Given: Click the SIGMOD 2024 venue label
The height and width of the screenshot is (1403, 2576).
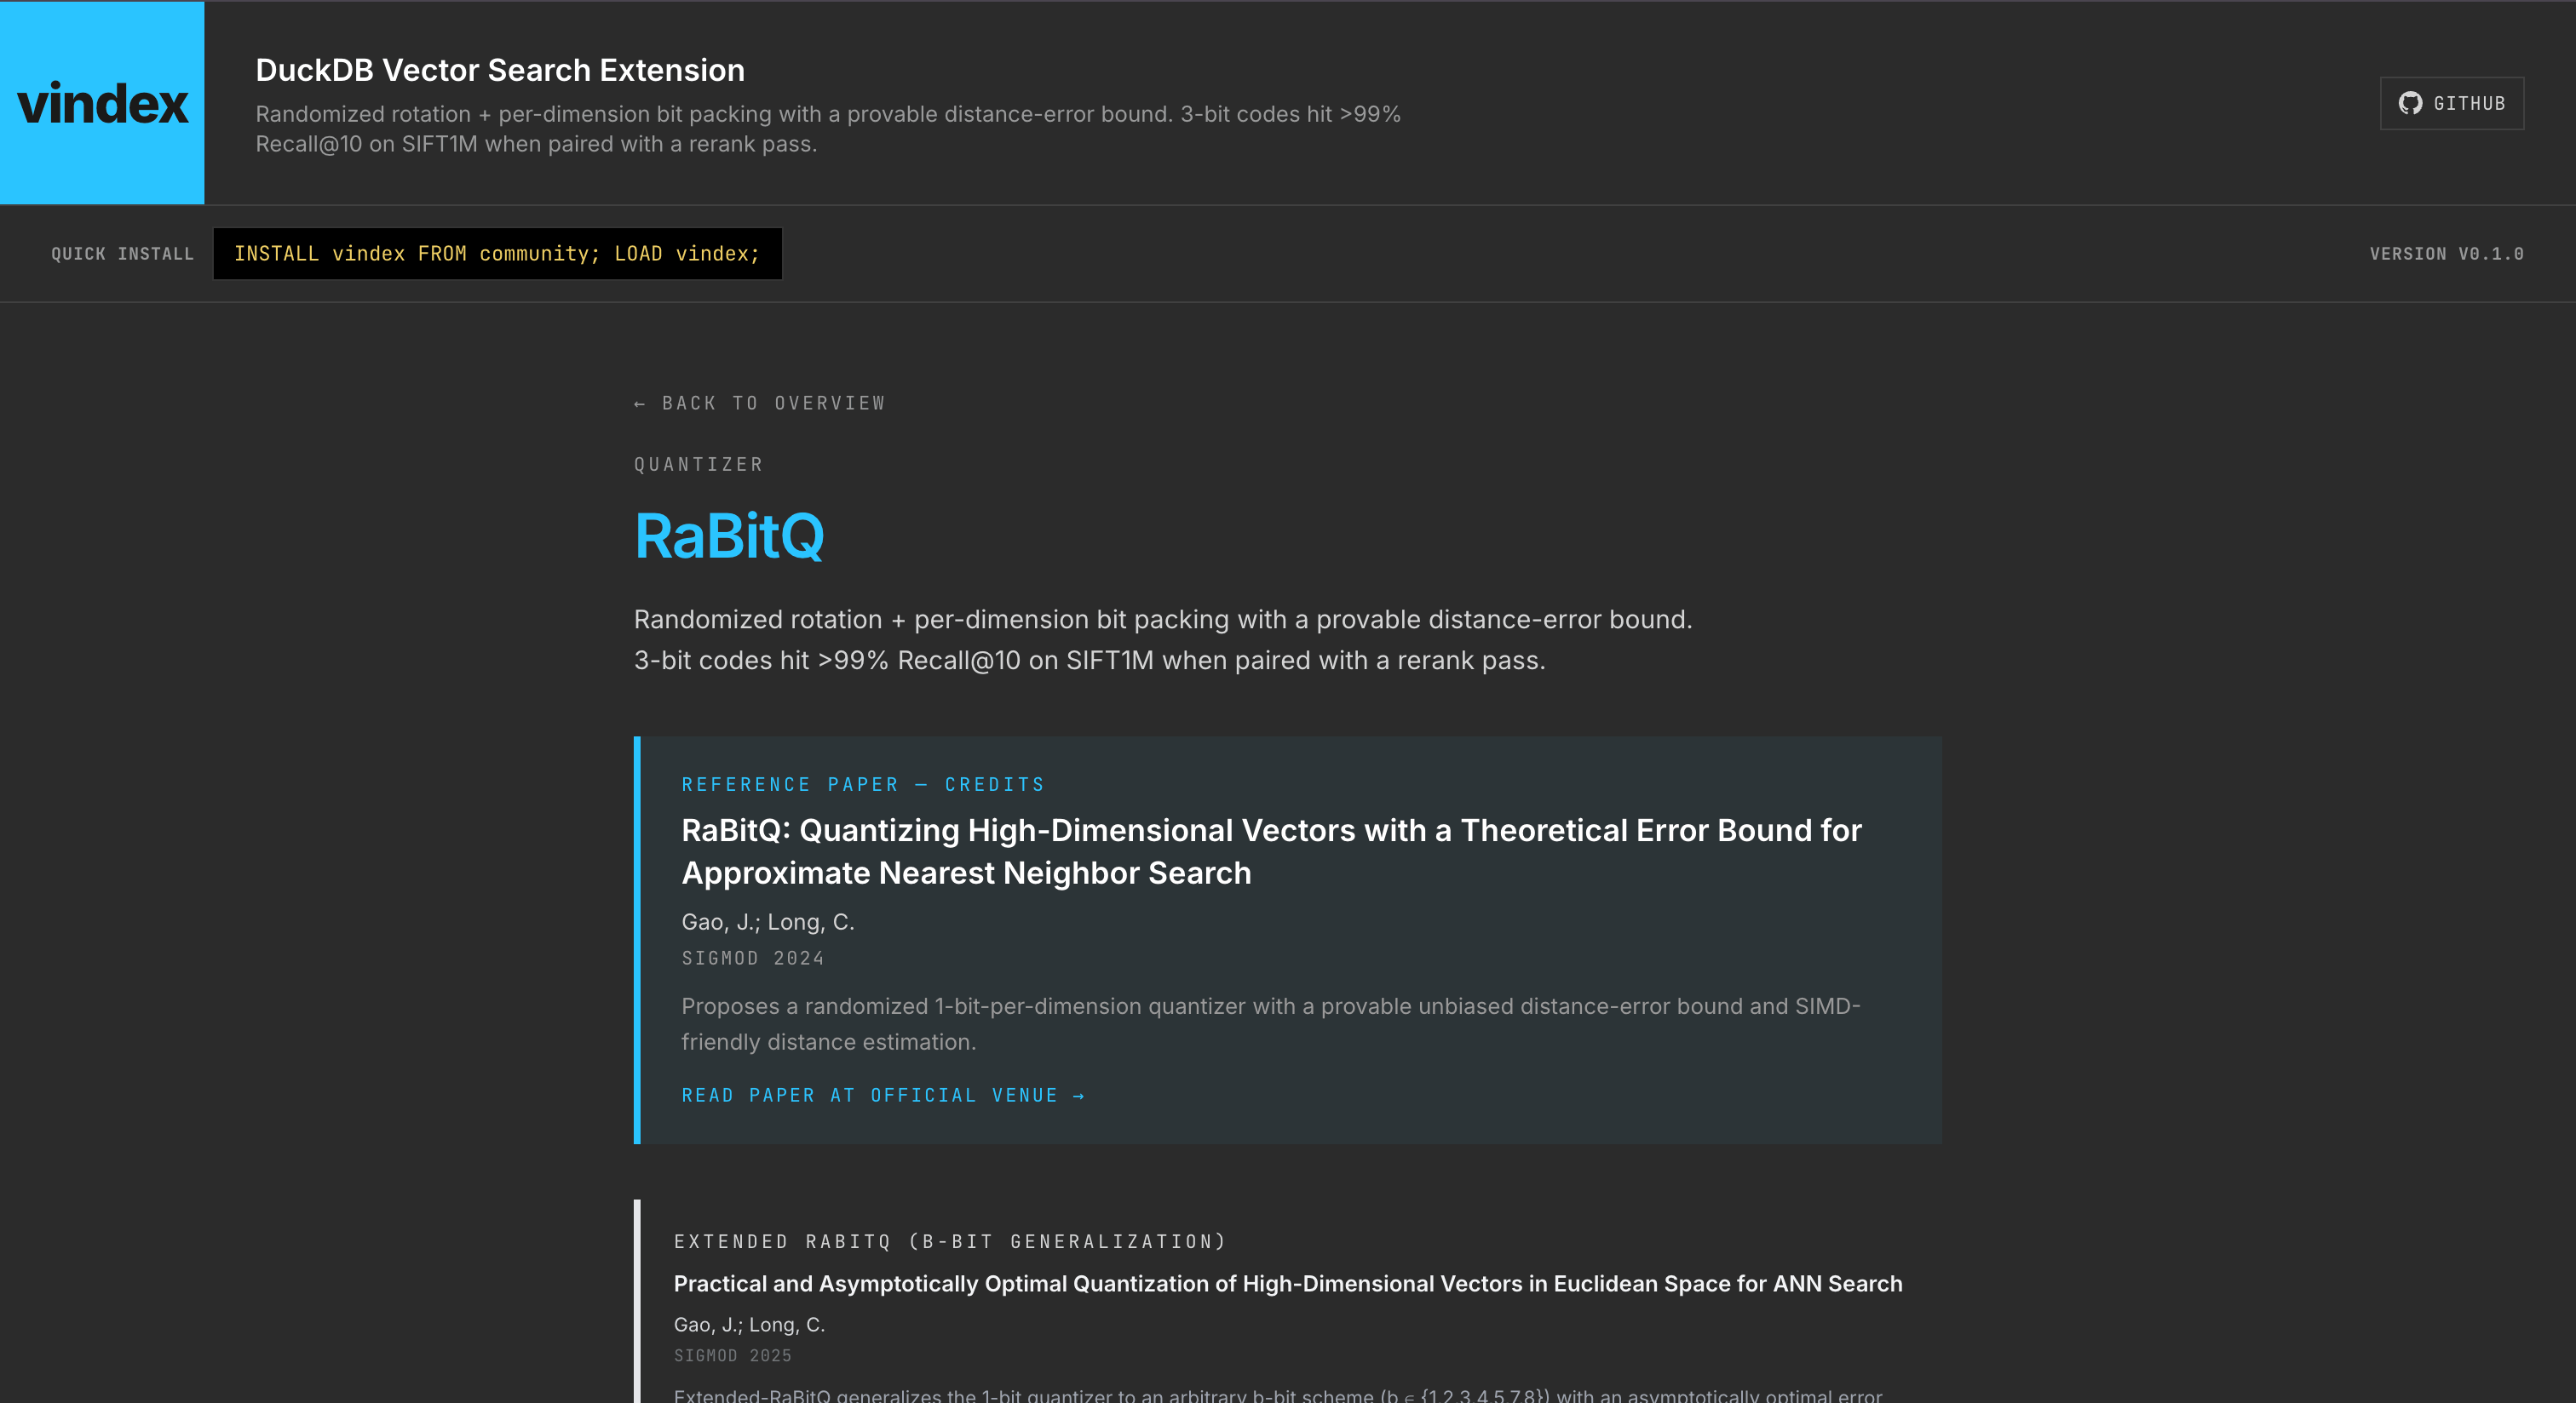Looking at the screenshot, I should 753,957.
